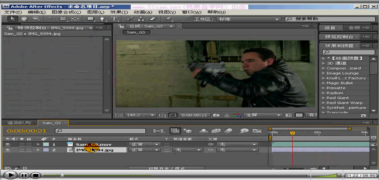379x180 pixels.
Task: Select the Type text tool
Action: pyautogui.click(x=114, y=19)
